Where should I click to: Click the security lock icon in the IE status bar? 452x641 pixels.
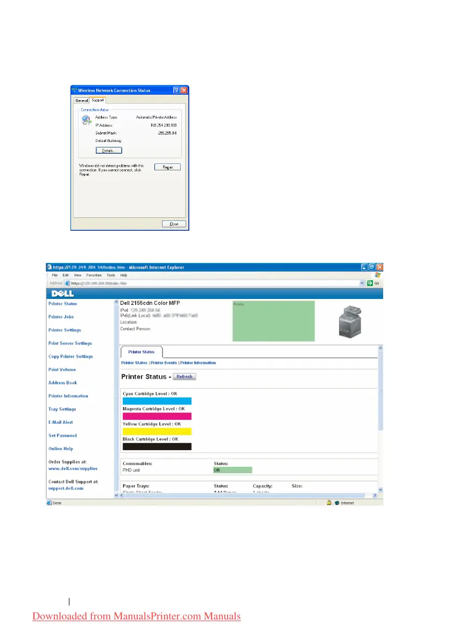pyautogui.click(x=329, y=502)
